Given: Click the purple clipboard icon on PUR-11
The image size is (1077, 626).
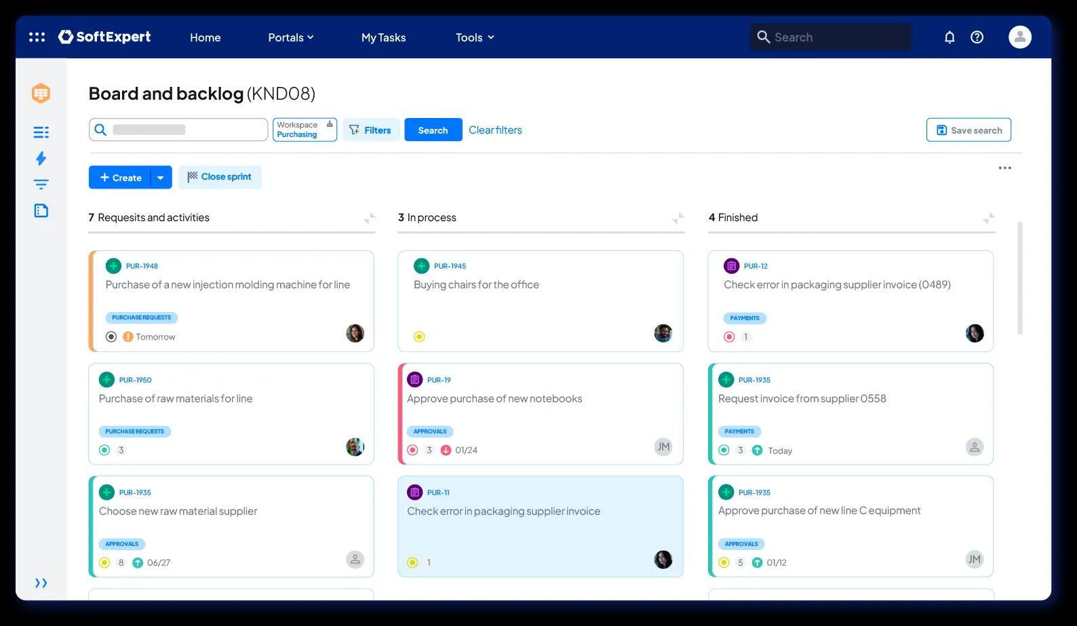Looking at the screenshot, I should click(x=414, y=492).
